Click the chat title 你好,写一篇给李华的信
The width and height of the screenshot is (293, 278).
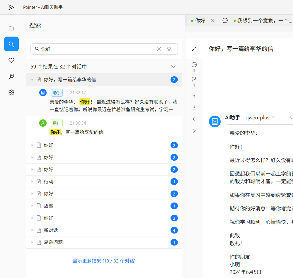click(x=241, y=49)
